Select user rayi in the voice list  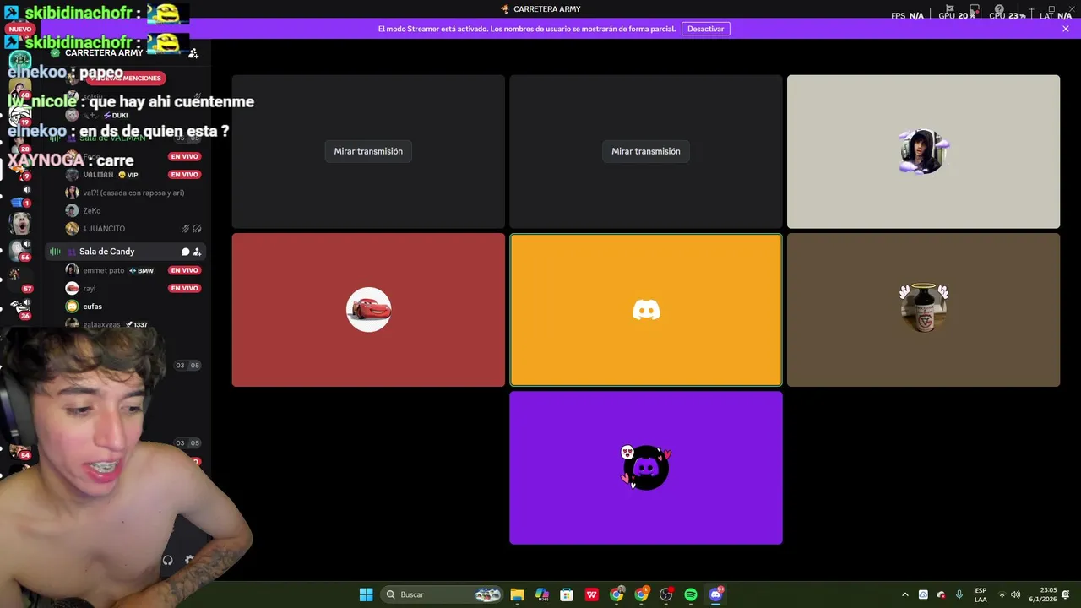[89, 288]
